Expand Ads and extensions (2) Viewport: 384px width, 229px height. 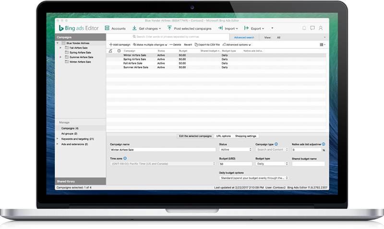pos(58,144)
